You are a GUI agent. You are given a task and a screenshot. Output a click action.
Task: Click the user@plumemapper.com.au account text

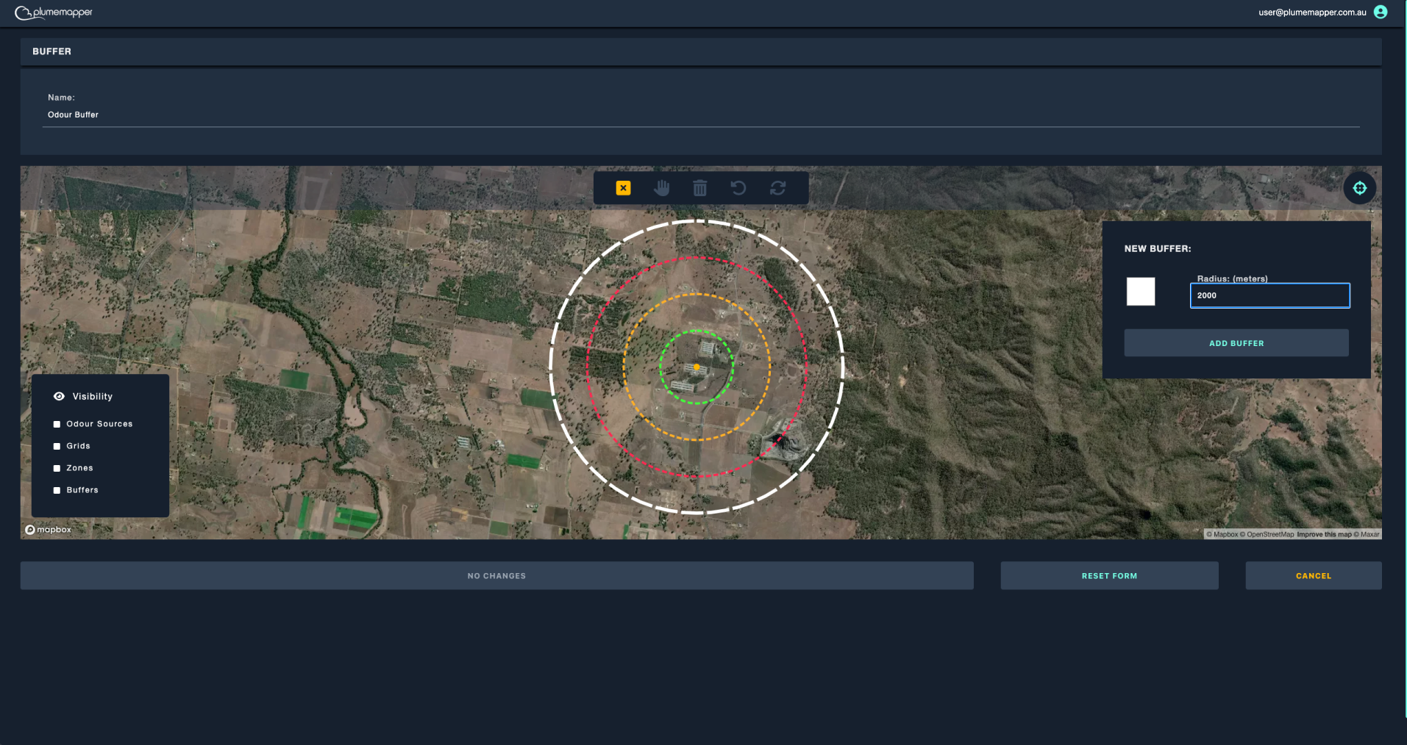click(1312, 12)
